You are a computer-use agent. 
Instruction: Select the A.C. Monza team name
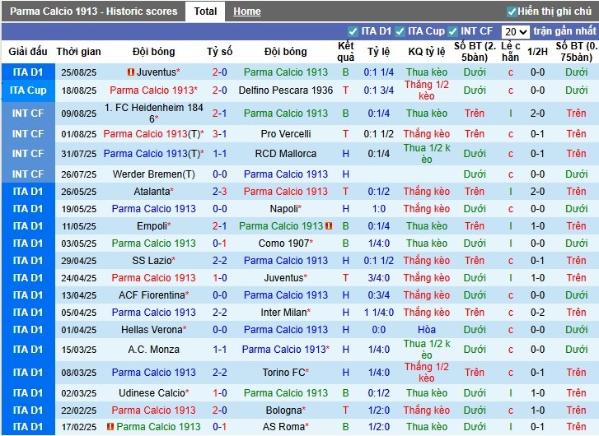(x=154, y=350)
